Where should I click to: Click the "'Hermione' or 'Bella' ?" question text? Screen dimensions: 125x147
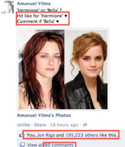coord(39,10)
